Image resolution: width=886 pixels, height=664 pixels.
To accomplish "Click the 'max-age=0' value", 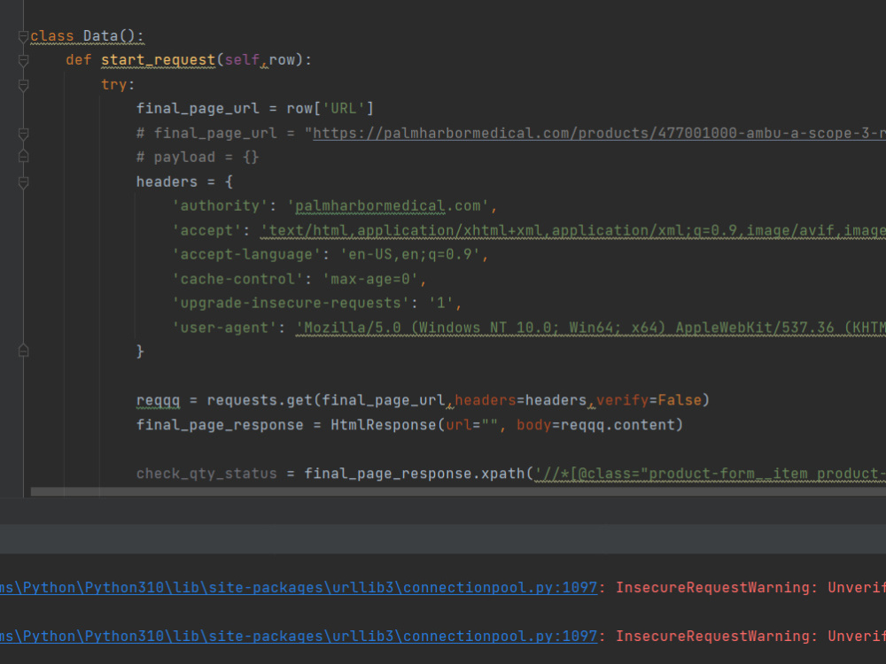I will pos(369,279).
